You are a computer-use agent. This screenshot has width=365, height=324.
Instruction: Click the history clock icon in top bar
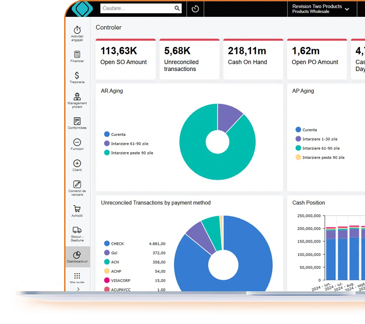[195, 9]
